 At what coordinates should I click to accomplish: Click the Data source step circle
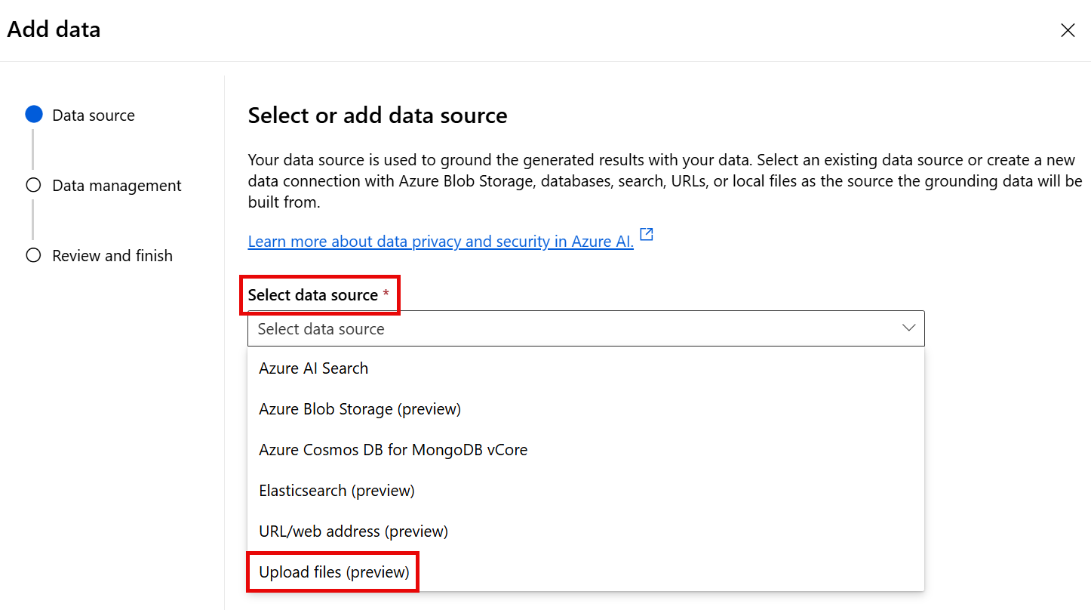tap(33, 115)
